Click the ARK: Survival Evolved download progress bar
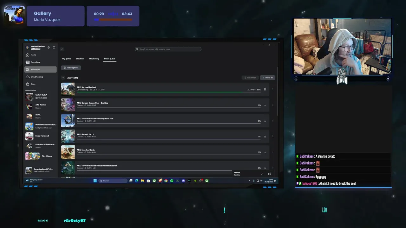 (x=169, y=92)
